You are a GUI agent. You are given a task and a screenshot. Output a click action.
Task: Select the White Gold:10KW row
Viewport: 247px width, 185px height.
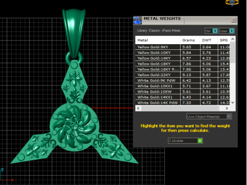click(183, 91)
